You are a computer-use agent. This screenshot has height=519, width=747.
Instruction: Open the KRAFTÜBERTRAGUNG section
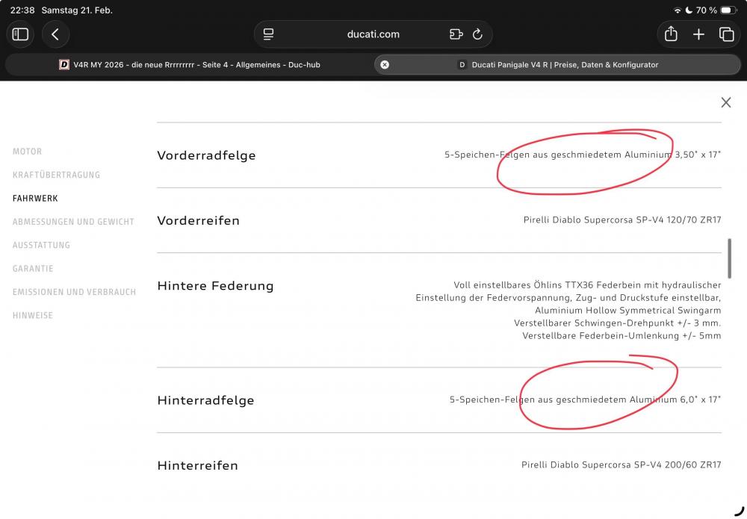pos(56,175)
